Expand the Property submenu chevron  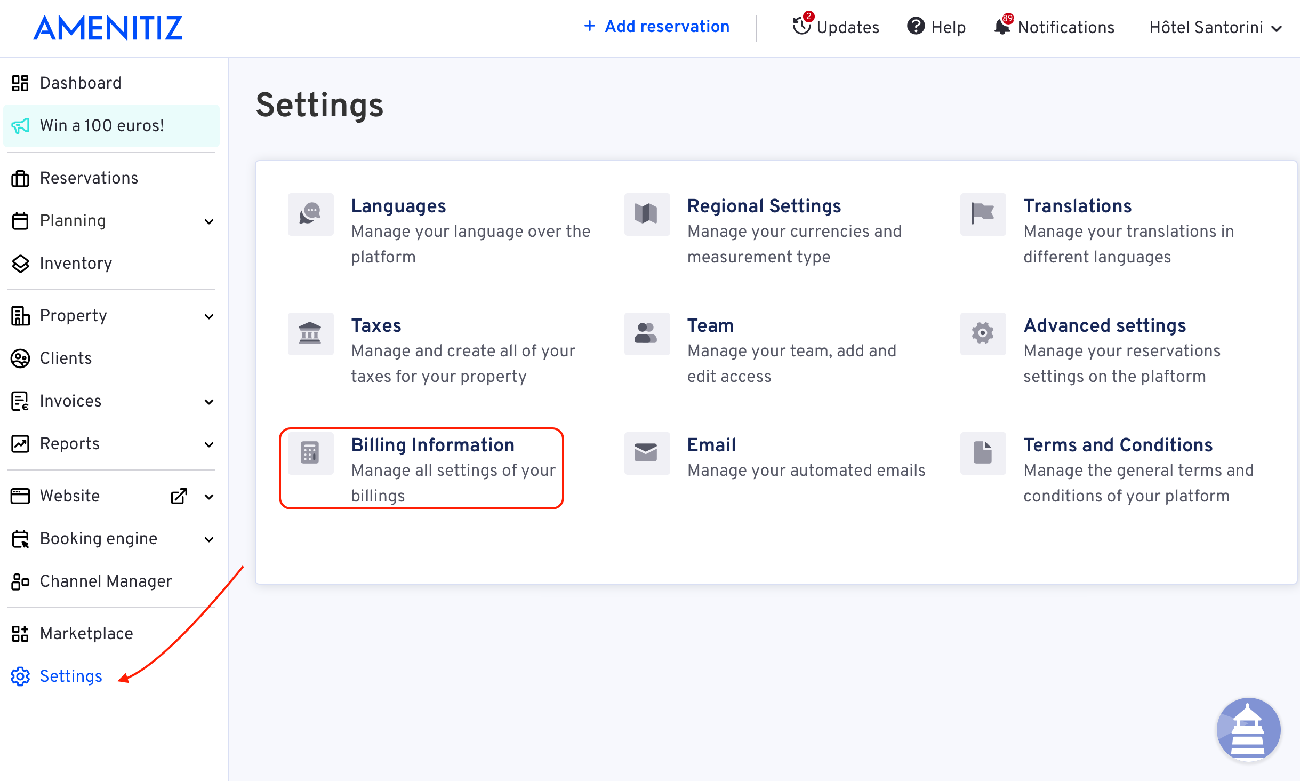coord(209,316)
